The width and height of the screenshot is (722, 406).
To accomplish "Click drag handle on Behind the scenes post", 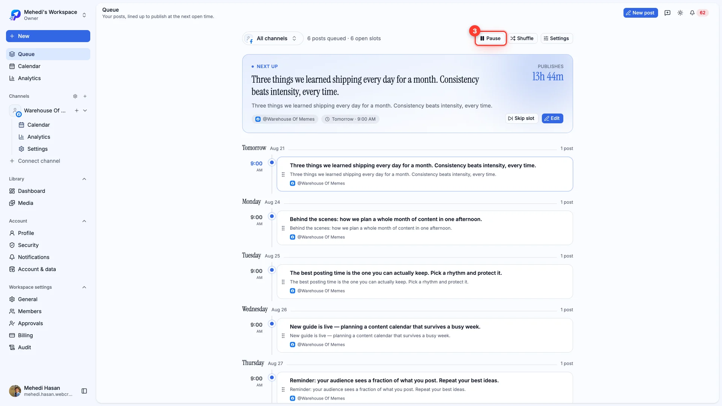I will click(283, 228).
